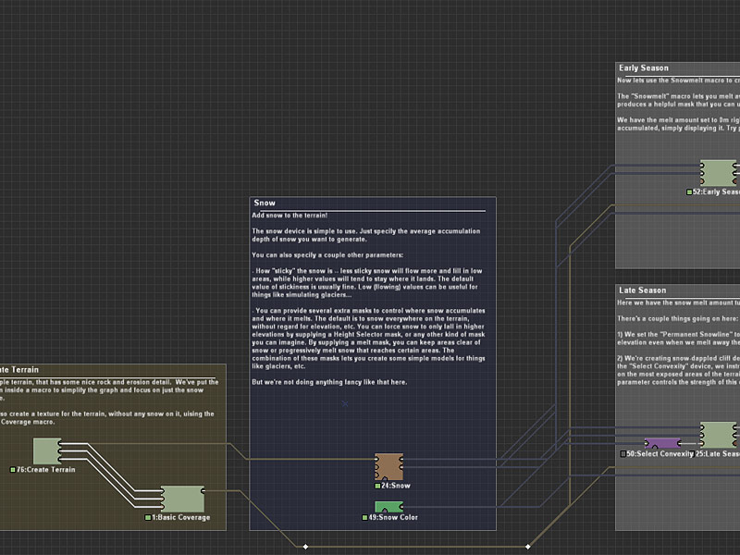Toggle the green status square beside 52:Early Season

[689, 192]
